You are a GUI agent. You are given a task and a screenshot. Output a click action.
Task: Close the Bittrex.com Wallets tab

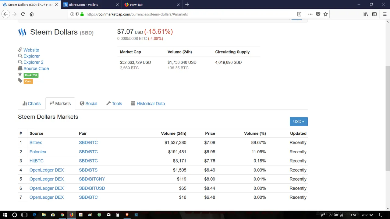point(117,5)
